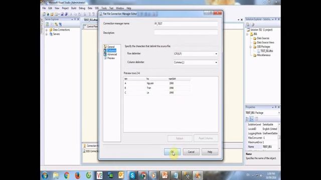Image resolution: width=321 pixels, height=180 pixels.
Task: Click the Properties icon in Solution Explorer toolbar
Action: [x=248, y=24]
